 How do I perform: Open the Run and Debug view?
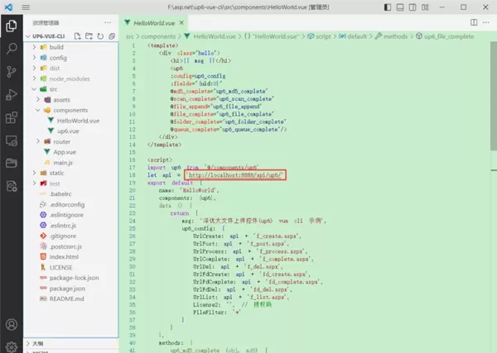[x=12, y=95]
